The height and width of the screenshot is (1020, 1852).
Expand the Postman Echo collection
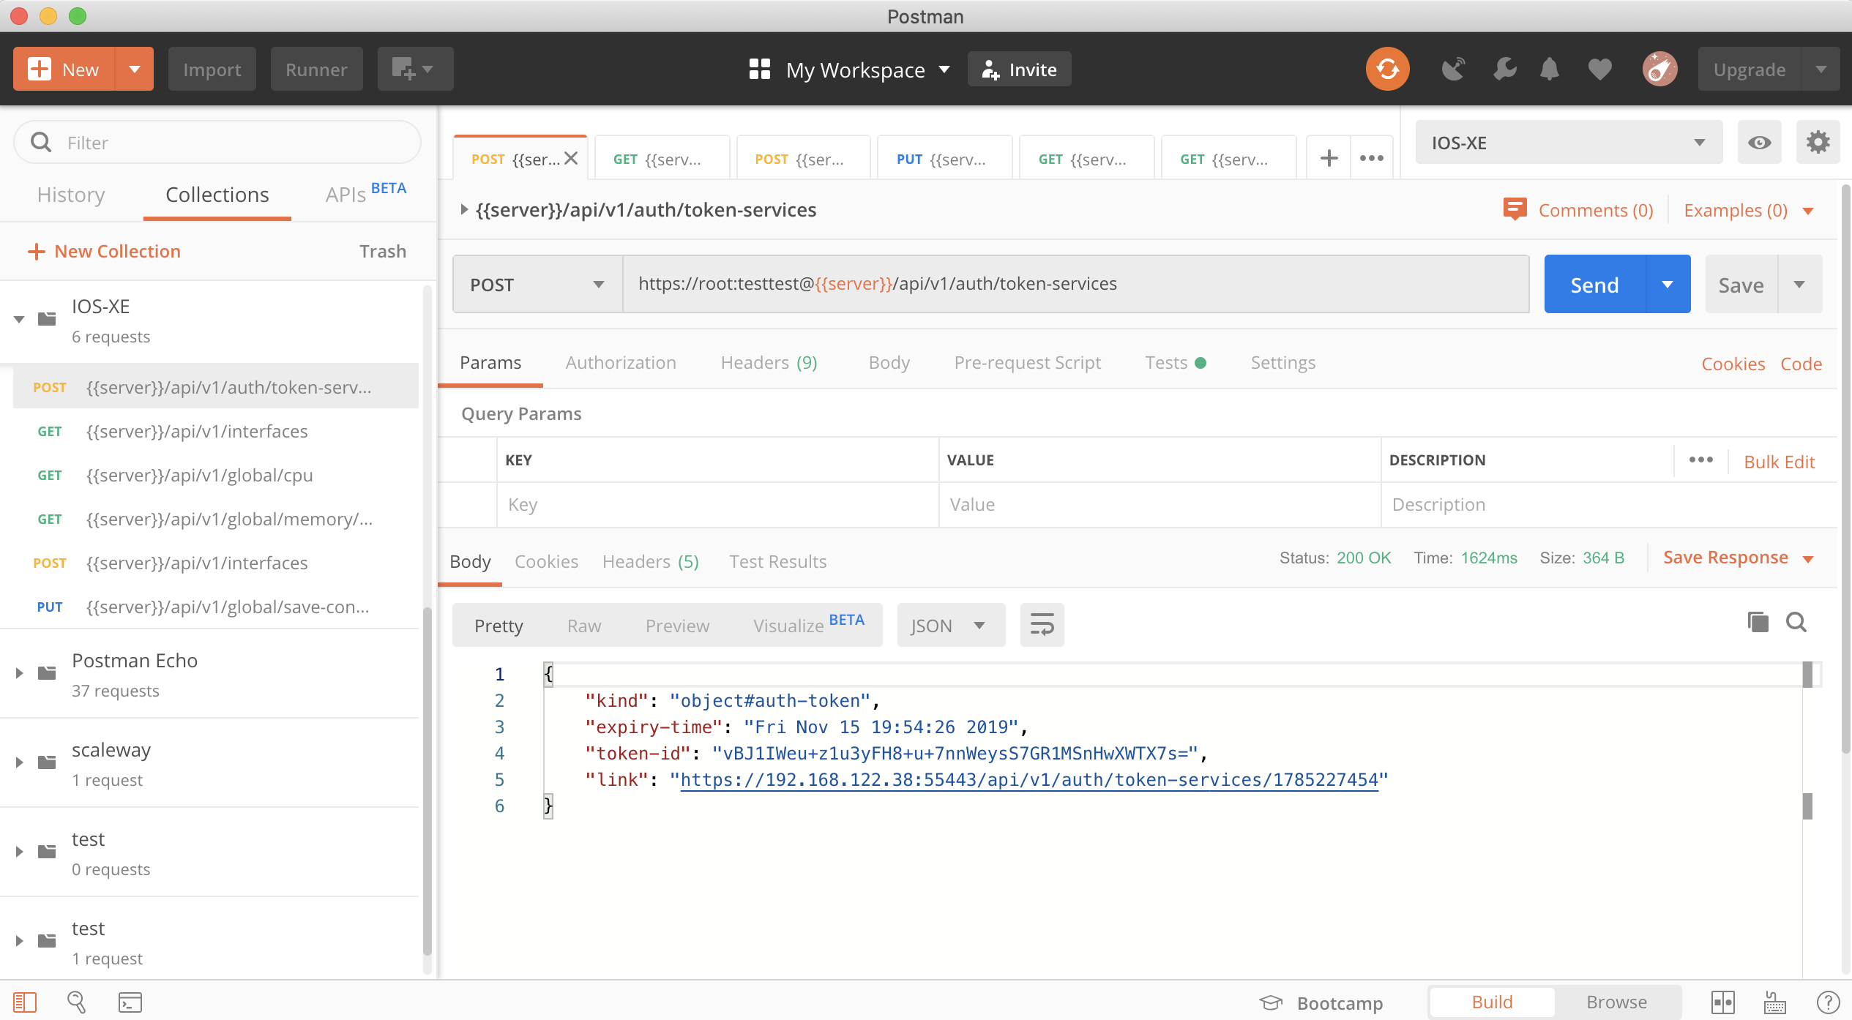coord(20,673)
